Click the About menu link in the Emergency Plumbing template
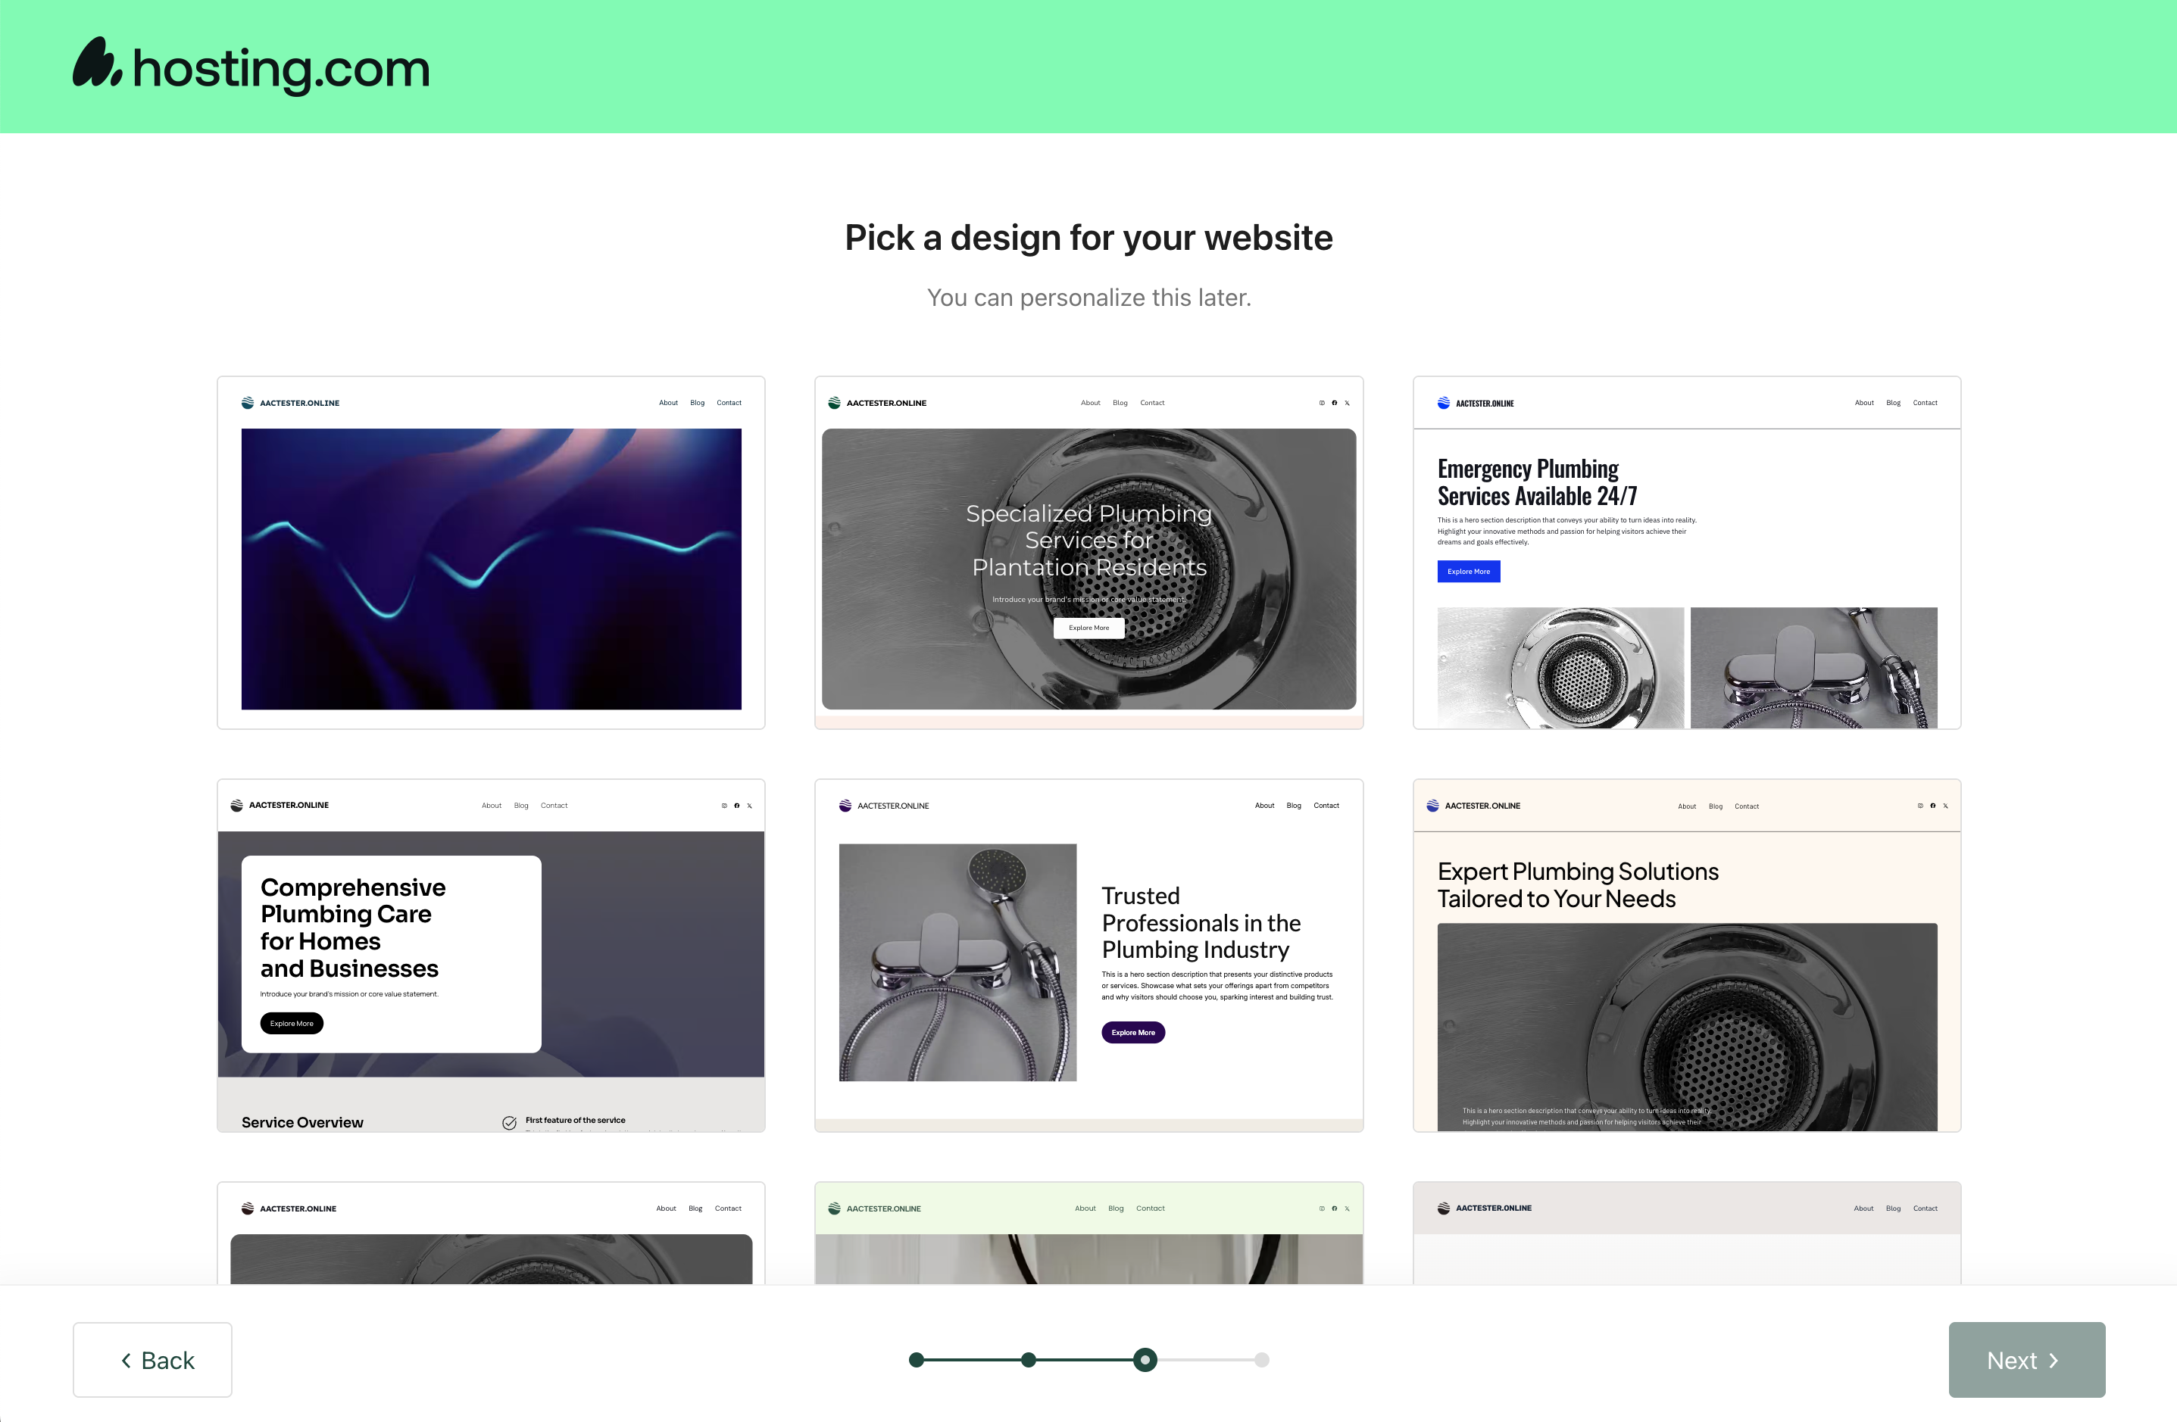The width and height of the screenshot is (2177, 1422). 1864,402
